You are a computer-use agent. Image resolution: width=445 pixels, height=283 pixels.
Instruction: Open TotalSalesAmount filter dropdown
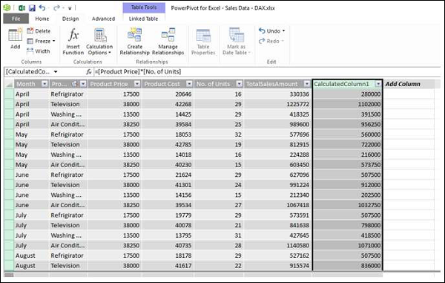(307, 84)
